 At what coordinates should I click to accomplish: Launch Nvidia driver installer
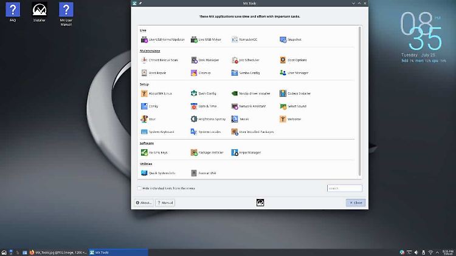click(250, 93)
